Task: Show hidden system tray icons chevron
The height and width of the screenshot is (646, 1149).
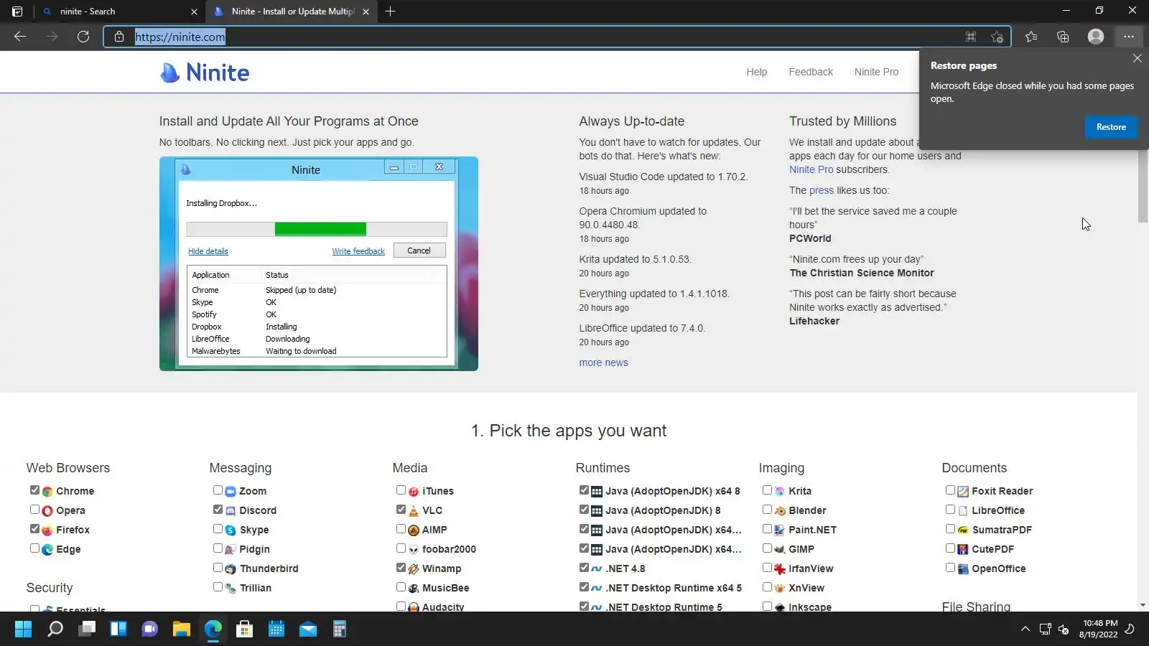Action: coord(1025,629)
